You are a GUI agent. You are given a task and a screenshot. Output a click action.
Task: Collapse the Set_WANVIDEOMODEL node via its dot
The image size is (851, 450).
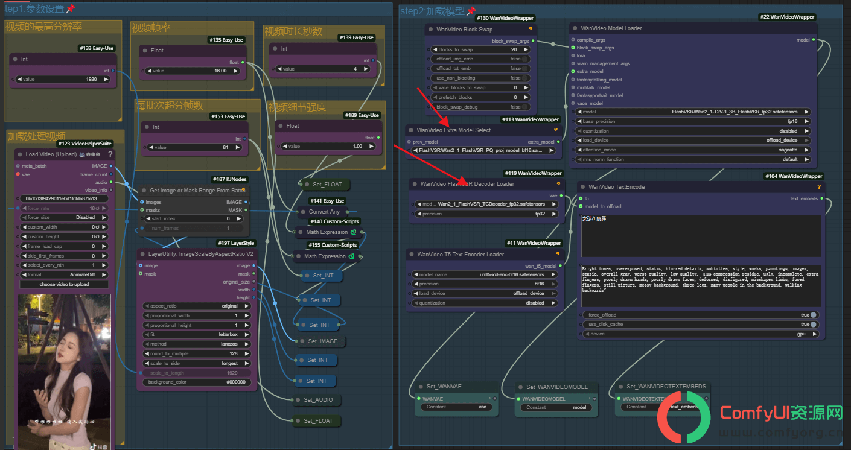pyautogui.click(x=520, y=387)
